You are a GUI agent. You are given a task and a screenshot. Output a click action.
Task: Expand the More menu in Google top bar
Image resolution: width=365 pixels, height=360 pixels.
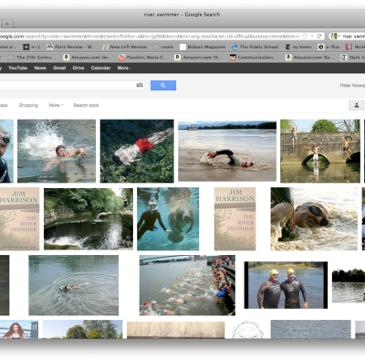click(124, 68)
